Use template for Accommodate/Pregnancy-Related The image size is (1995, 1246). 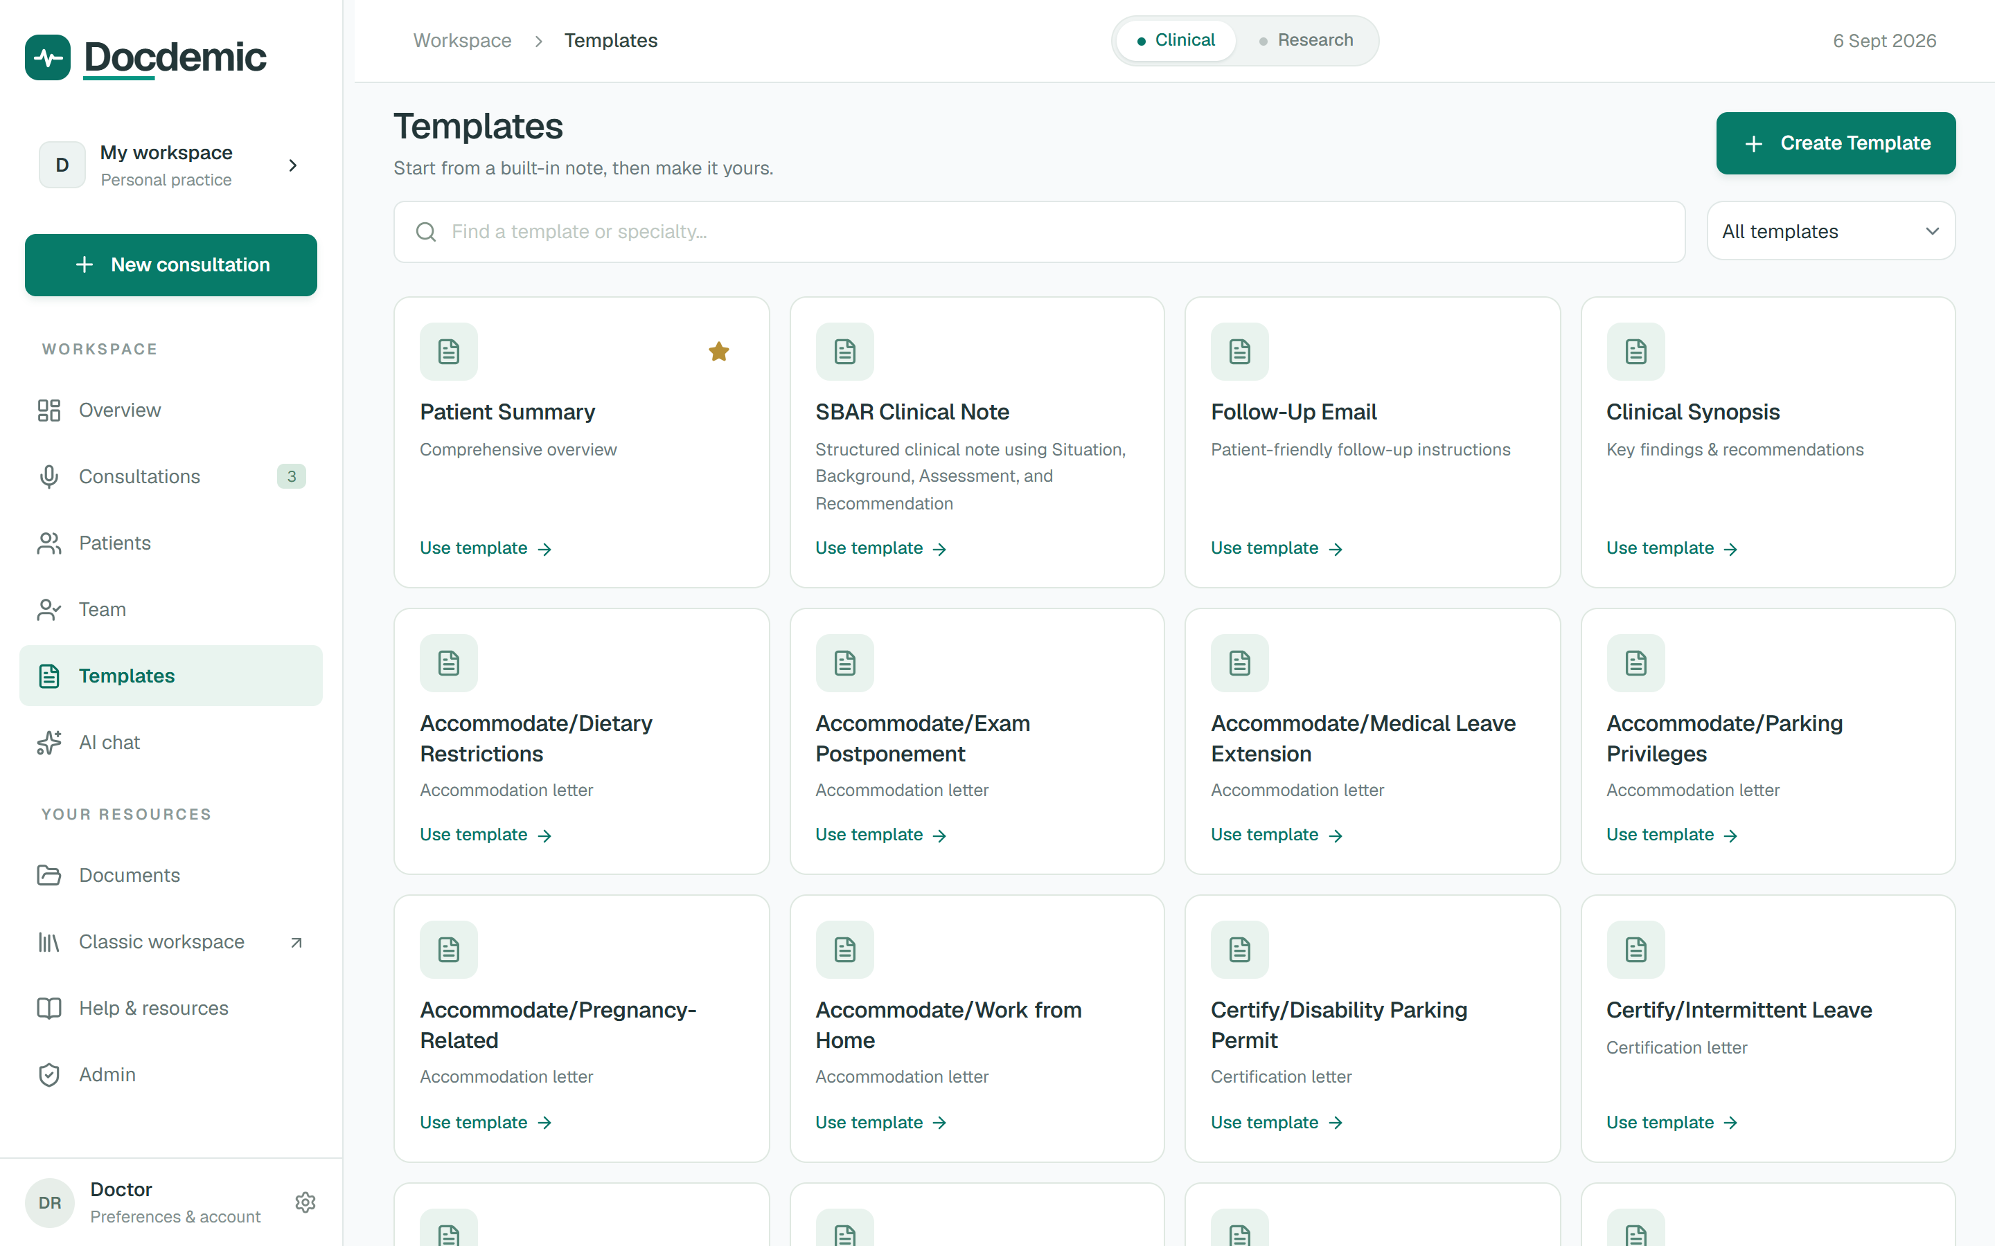pos(486,1122)
